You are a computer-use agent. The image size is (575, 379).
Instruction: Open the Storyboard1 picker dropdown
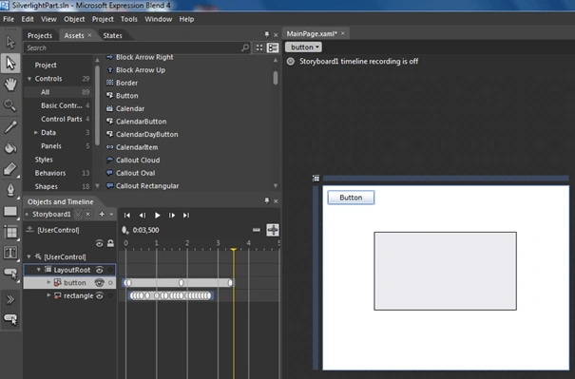click(x=78, y=214)
